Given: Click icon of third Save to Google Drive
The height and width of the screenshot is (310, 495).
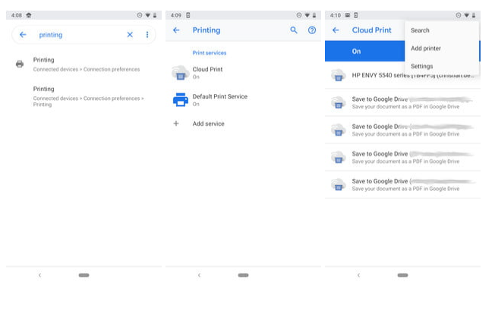Looking at the screenshot, I should (x=338, y=158).
